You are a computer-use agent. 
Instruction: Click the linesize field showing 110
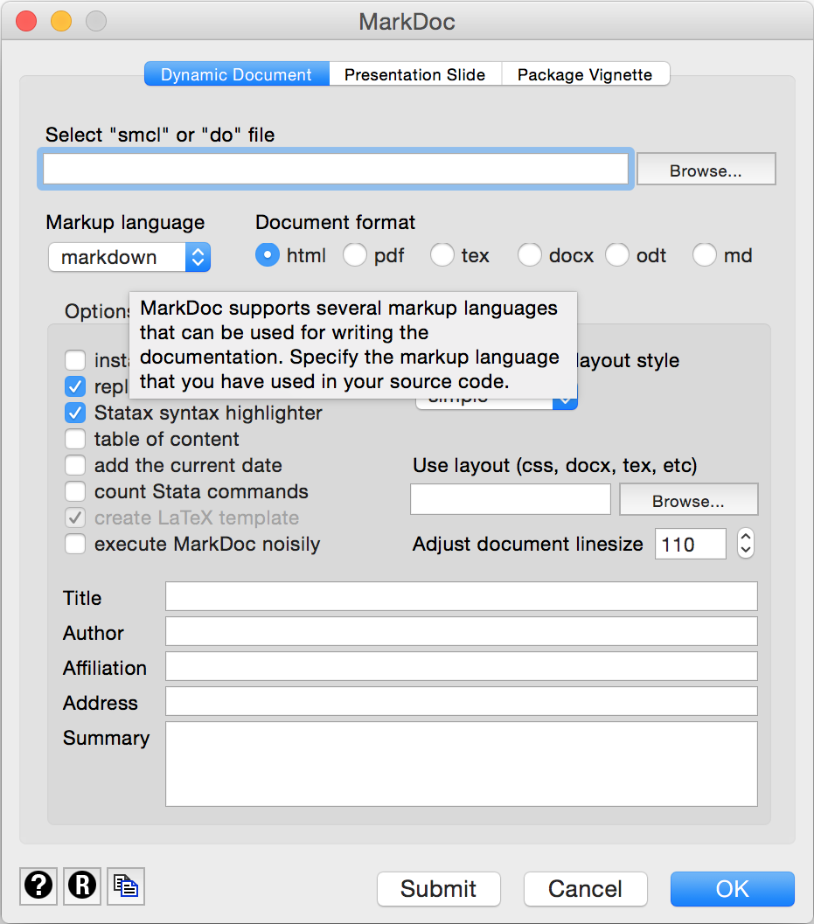(690, 544)
